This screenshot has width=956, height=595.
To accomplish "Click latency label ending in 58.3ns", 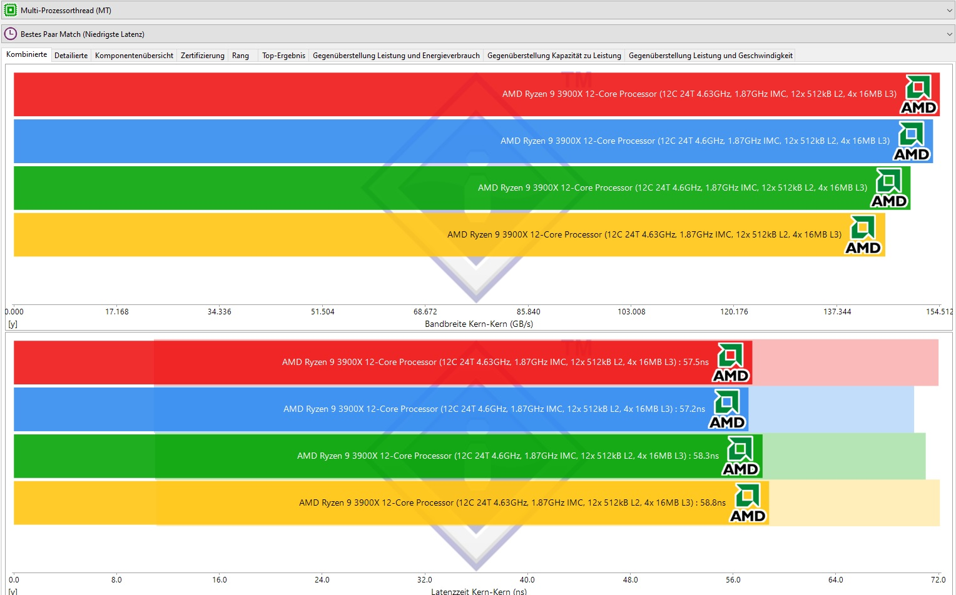I will [x=507, y=456].
